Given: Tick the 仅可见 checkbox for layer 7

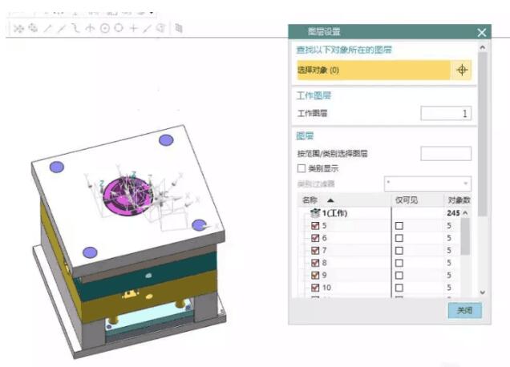Looking at the screenshot, I should pyautogui.click(x=399, y=252).
